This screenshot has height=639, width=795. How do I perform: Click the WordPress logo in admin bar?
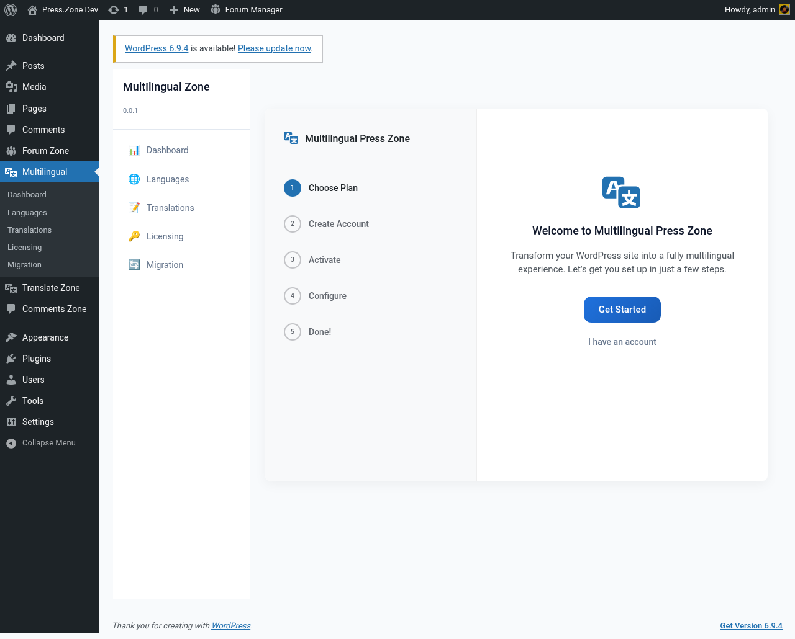[11, 10]
